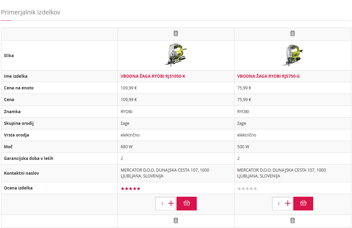Click the 109,99 € value in Cena na enoto row

tap(129, 88)
